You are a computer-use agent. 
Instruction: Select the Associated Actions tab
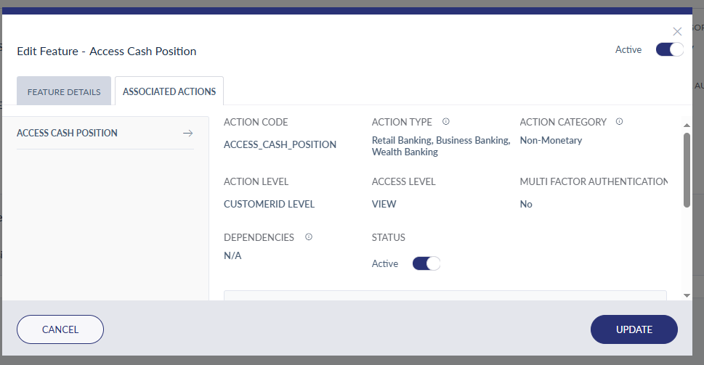[169, 91]
